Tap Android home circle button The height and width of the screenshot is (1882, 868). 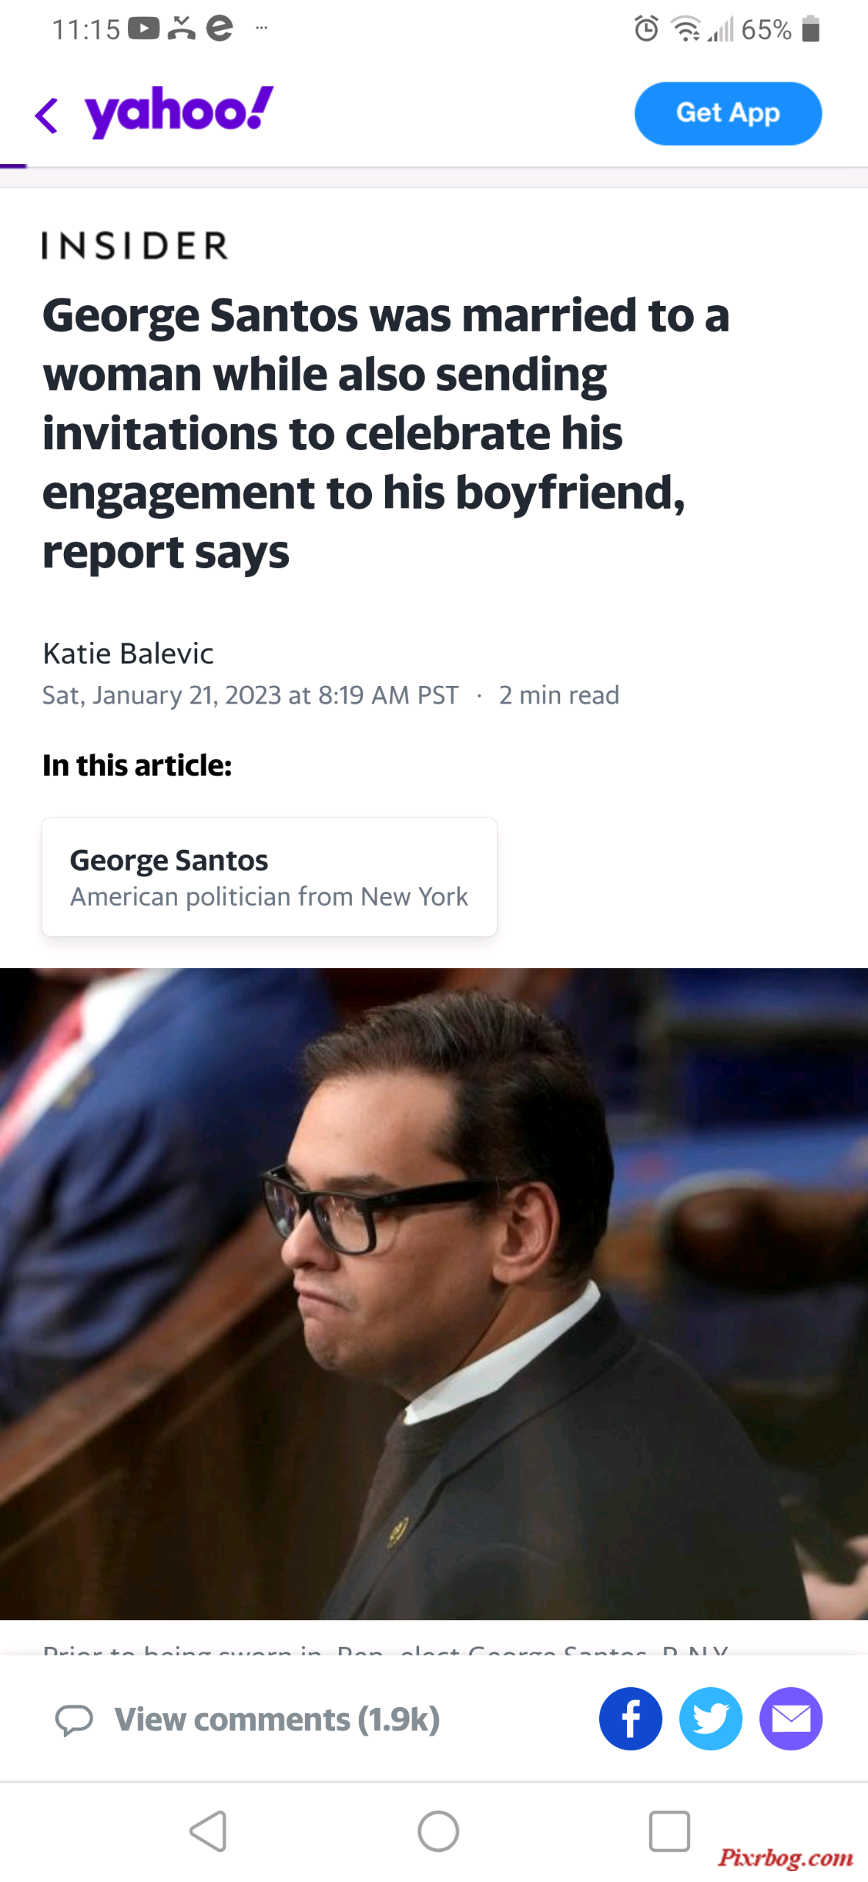438,1831
